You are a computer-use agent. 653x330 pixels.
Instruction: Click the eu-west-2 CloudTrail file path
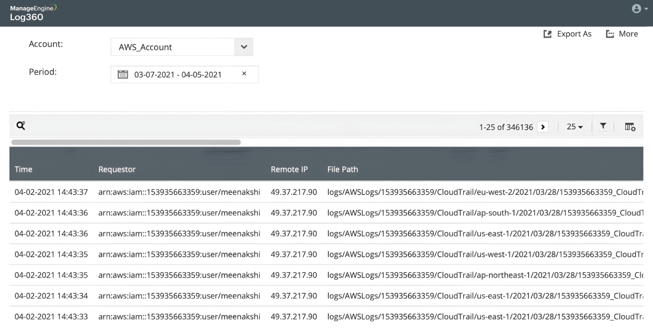[x=485, y=192]
